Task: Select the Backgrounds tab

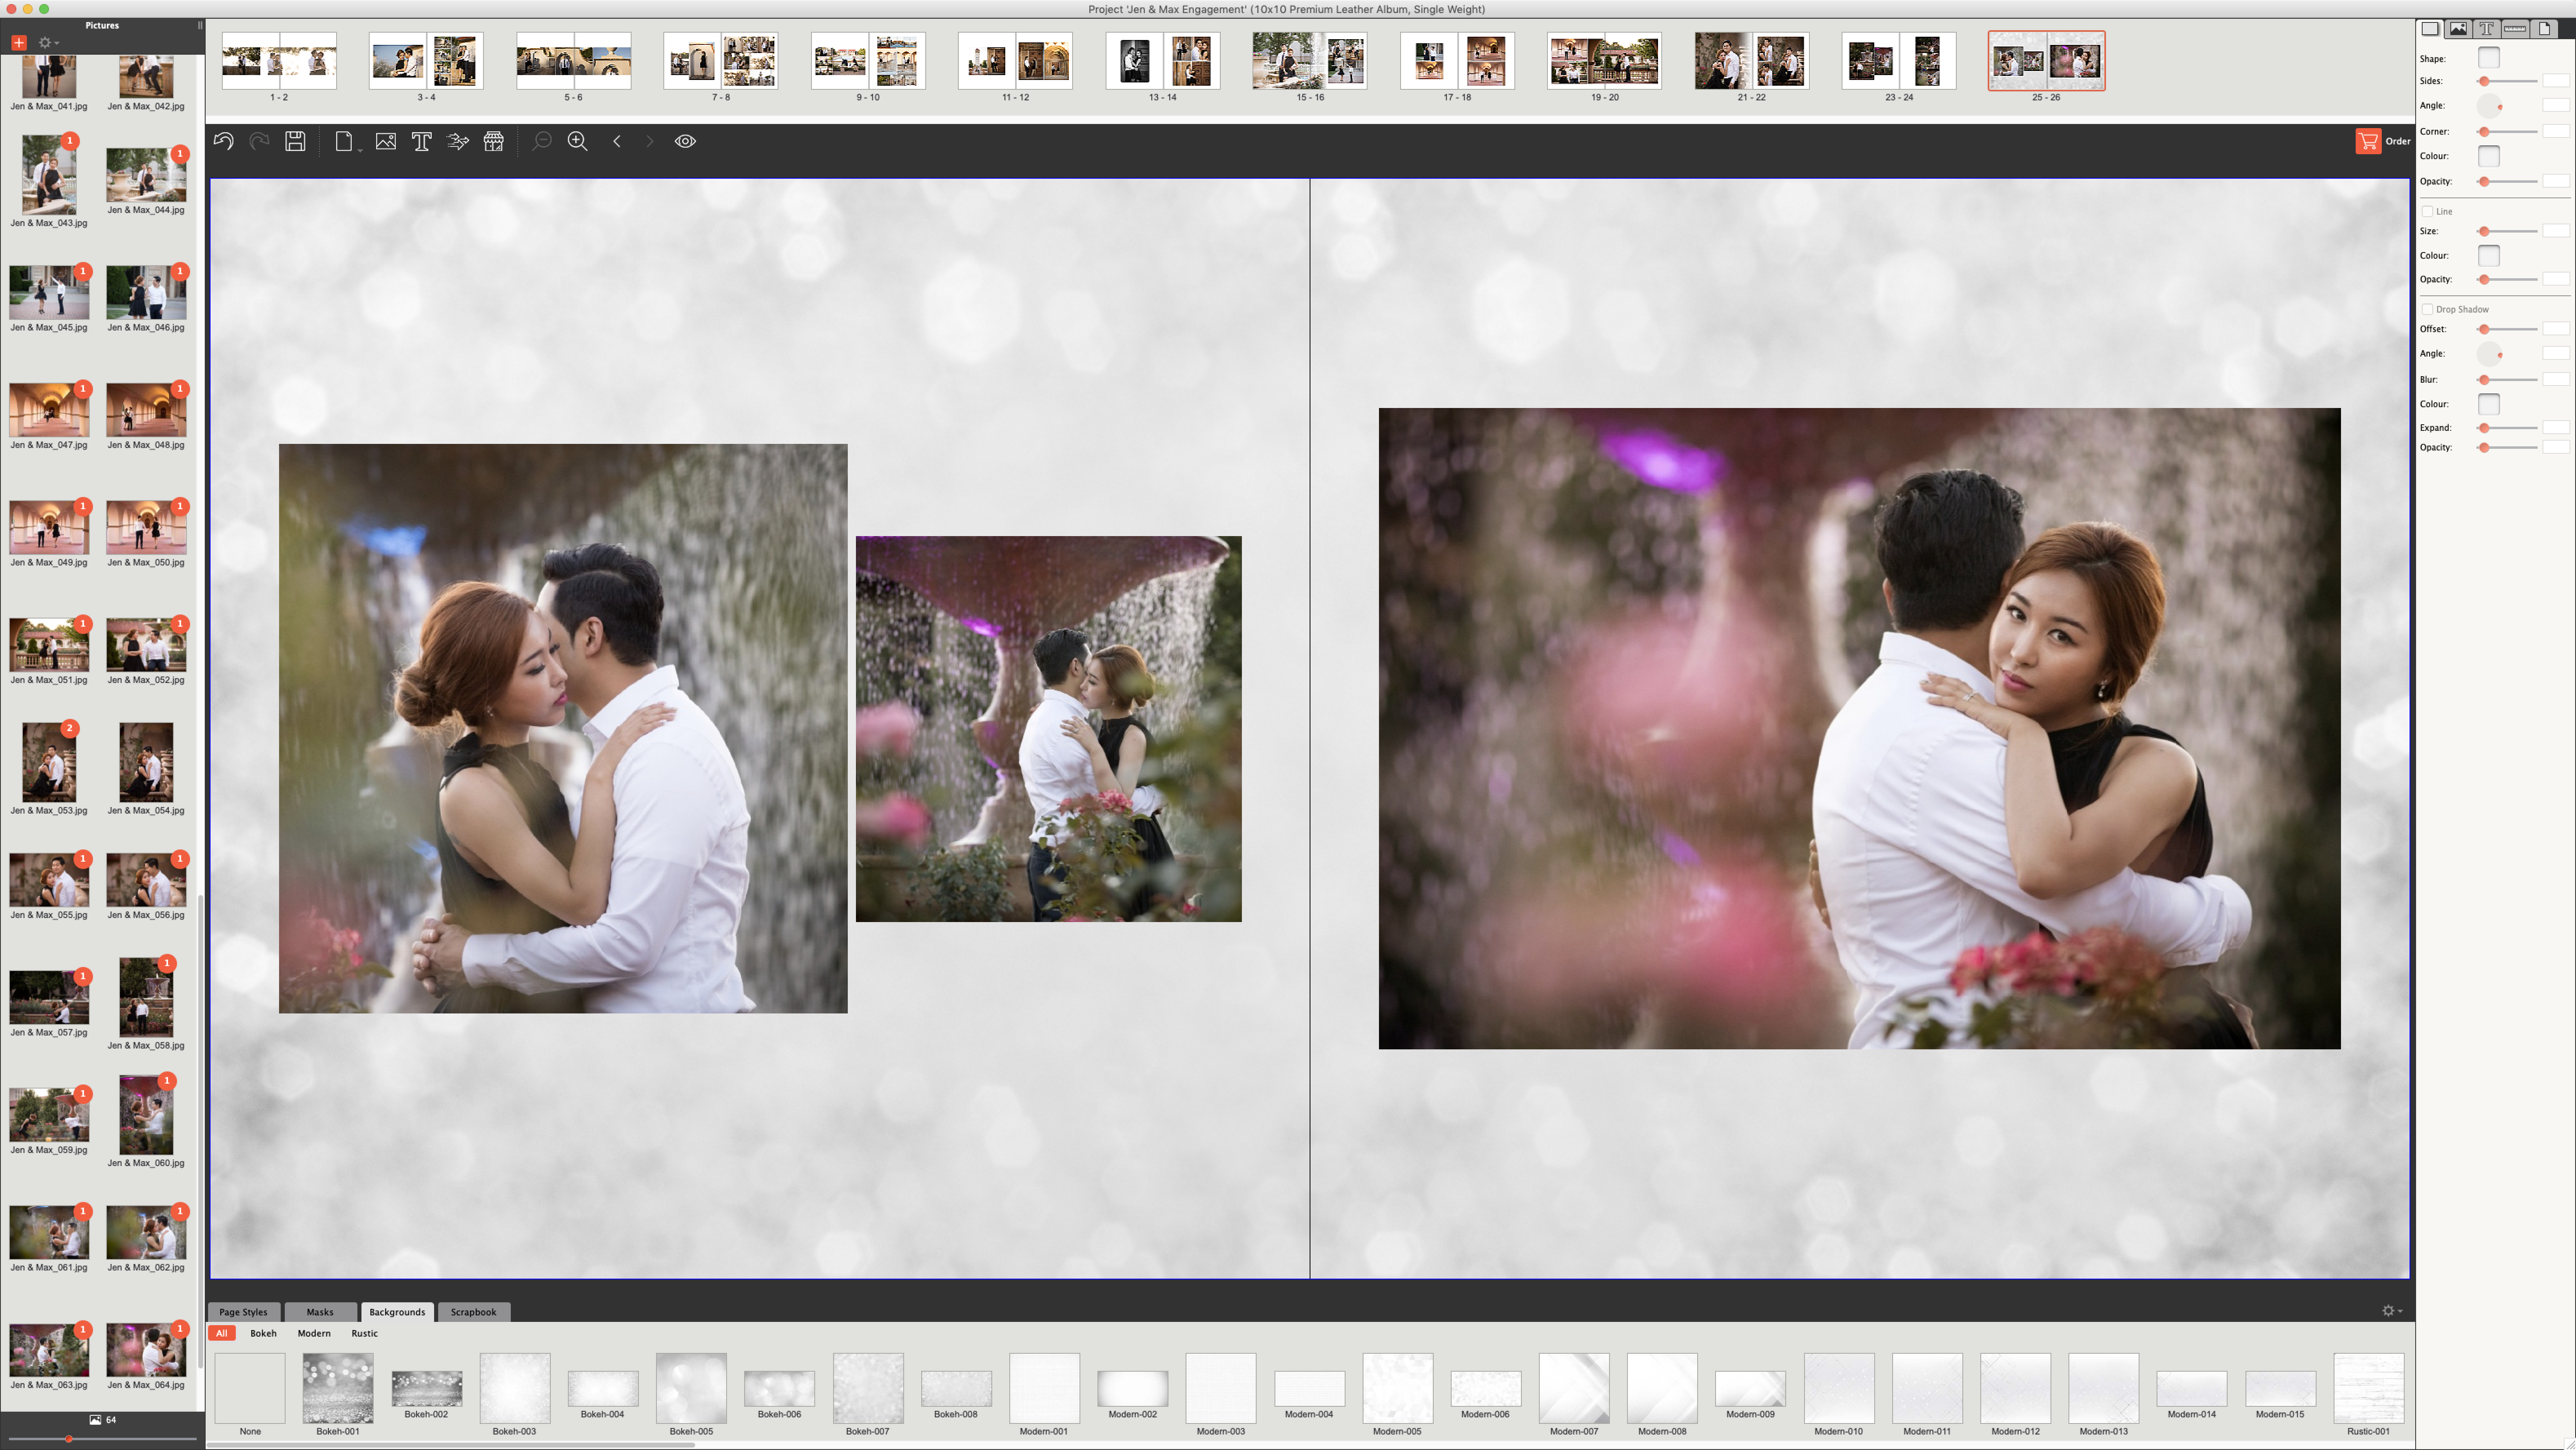Action: tap(397, 1312)
